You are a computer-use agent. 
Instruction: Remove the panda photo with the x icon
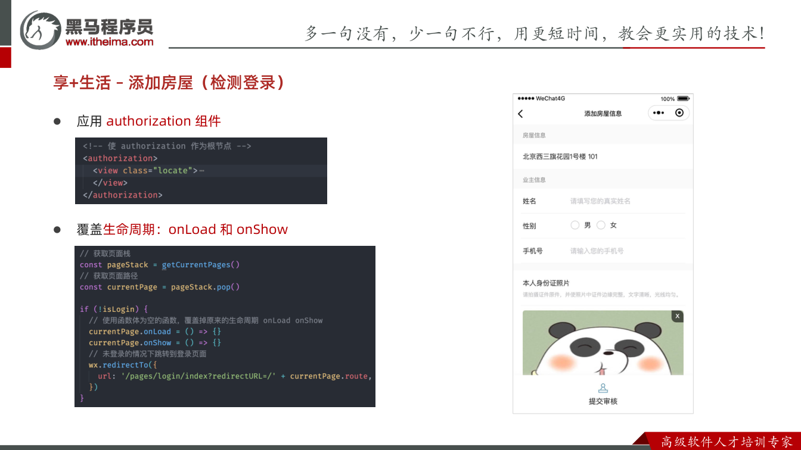[x=677, y=316]
